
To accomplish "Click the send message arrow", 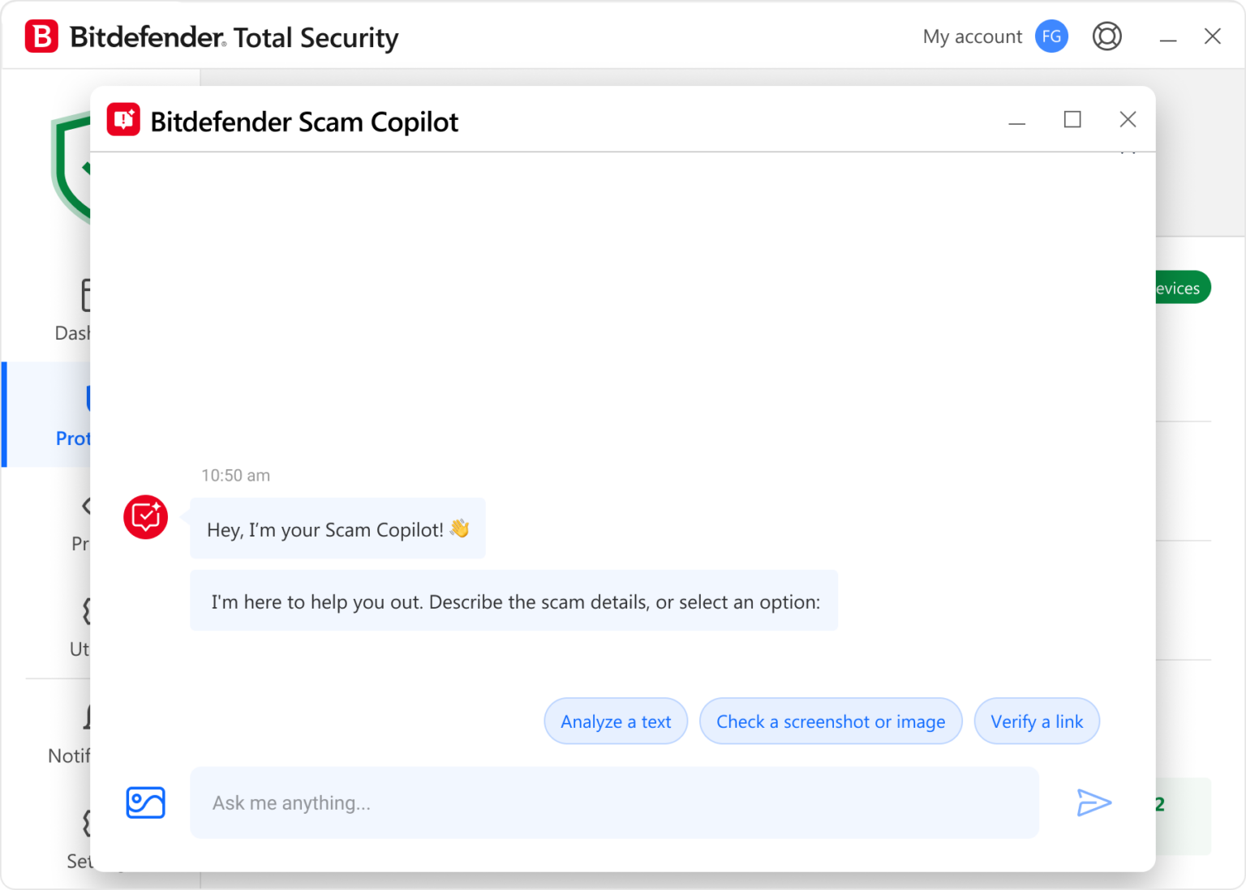I will point(1094,802).
